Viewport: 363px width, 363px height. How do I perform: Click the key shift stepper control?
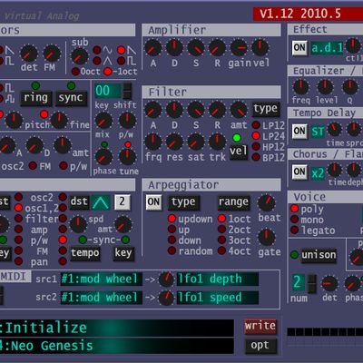pyautogui.click(x=127, y=91)
